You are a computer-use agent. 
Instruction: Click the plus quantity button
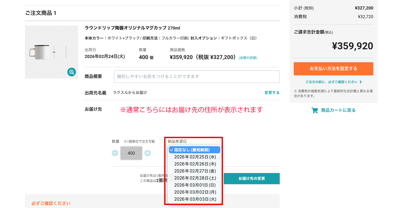pos(148,153)
